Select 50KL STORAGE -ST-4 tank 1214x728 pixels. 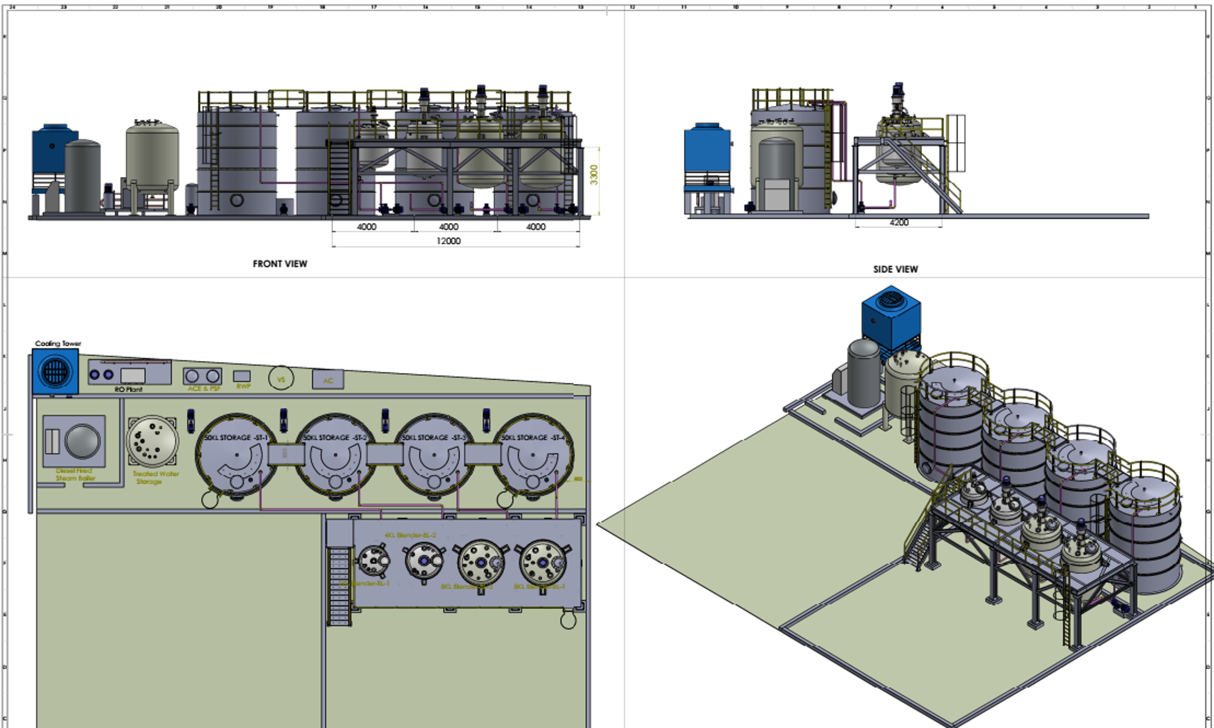click(x=533, y=455)
